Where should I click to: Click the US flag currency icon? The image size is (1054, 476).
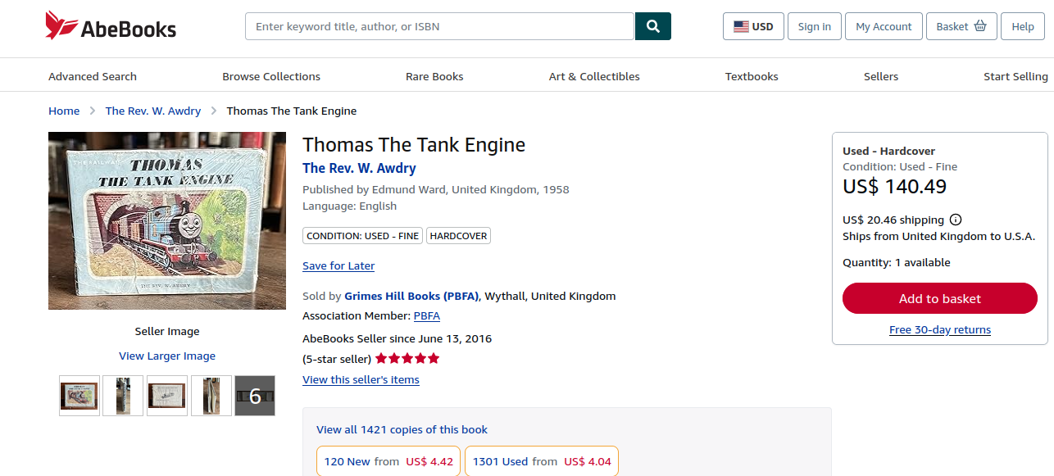coord(741,26)
